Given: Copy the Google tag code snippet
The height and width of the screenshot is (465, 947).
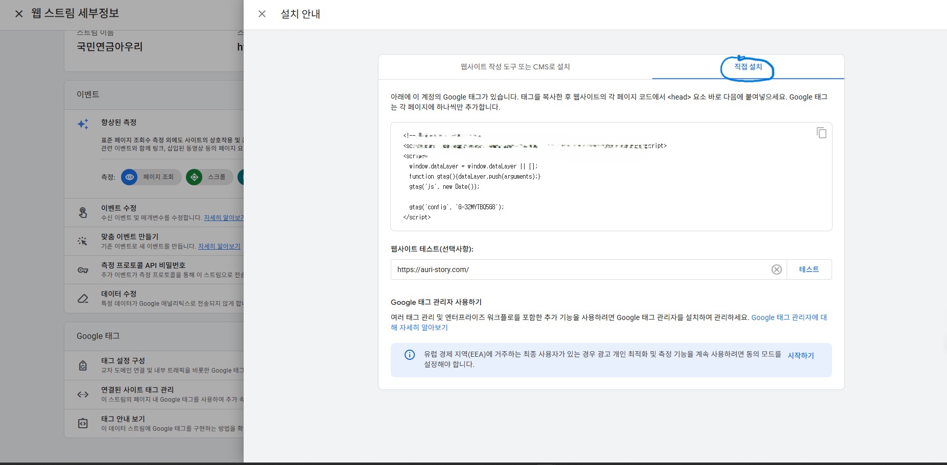Looking at the screenshot, I should 821,133.
